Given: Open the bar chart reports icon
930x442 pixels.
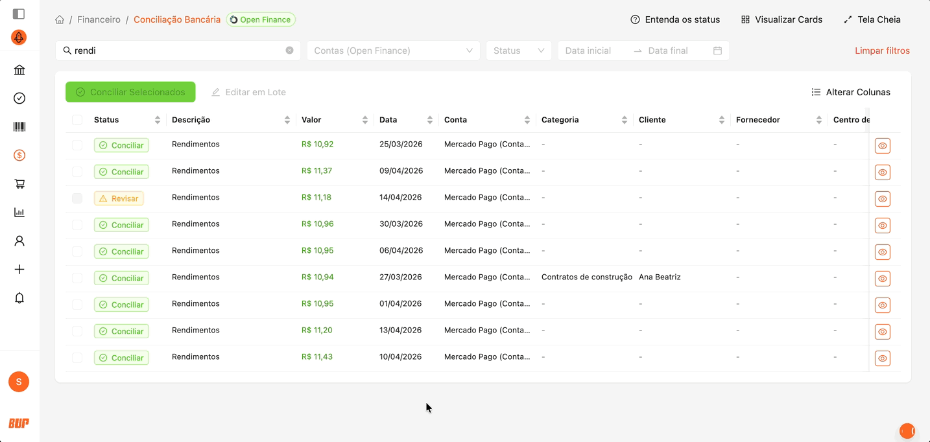Looking at the screenshot, I should tap(19, 213).
